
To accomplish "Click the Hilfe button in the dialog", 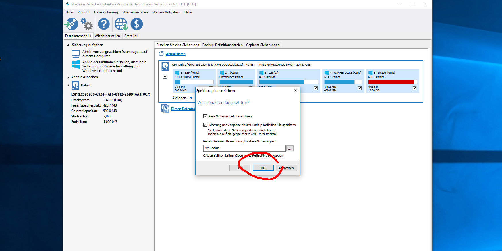I will click(240, 168).
